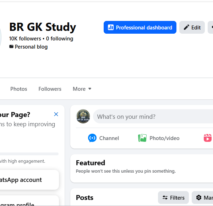
Task: Click the page progress bar
Action: click(x=29, y=154)
